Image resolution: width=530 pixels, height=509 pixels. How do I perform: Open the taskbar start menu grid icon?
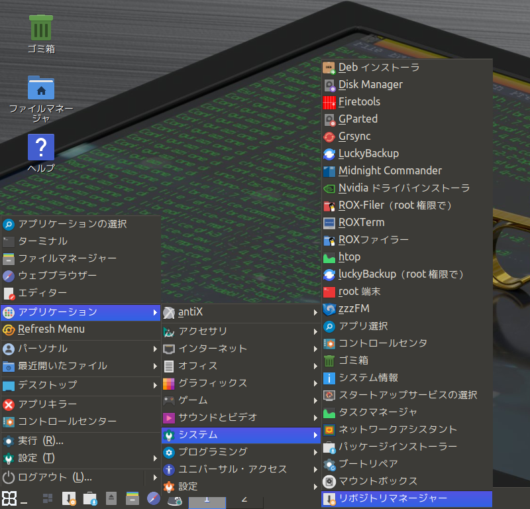(x=9, y=498)
